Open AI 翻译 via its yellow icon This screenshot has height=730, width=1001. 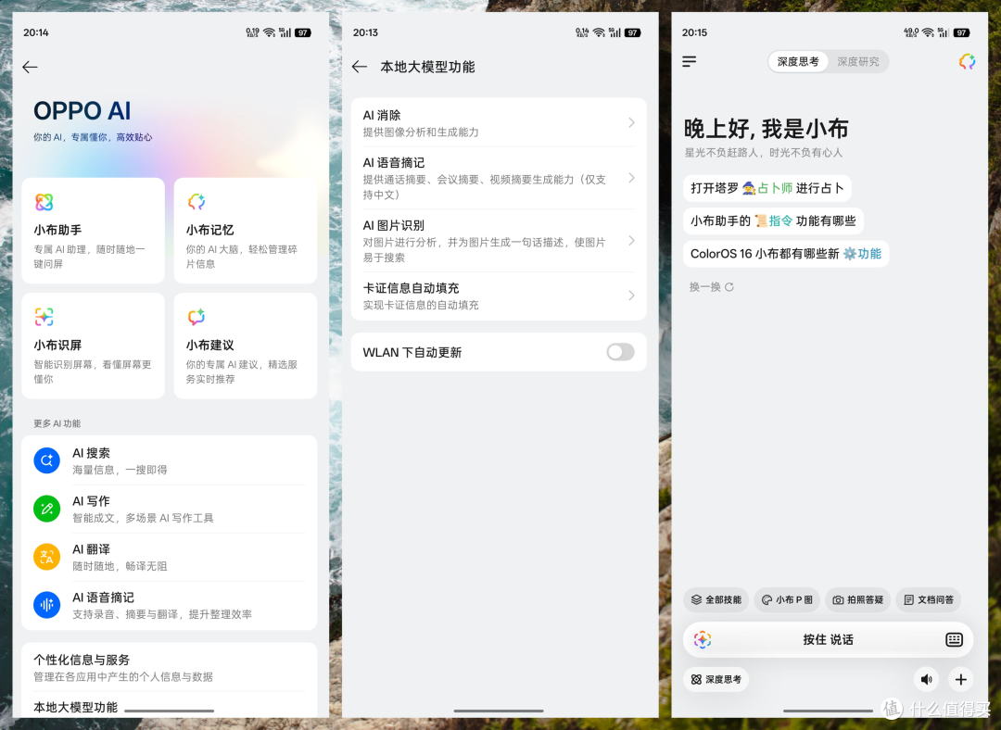coord(46,557)
